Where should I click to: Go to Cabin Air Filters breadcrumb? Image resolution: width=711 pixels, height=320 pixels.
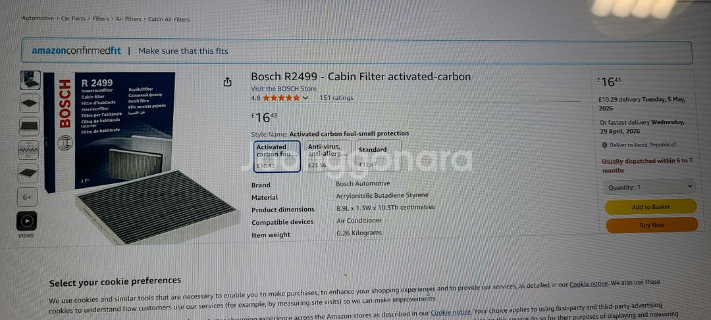pyautogui.click(x=169, y=20)
